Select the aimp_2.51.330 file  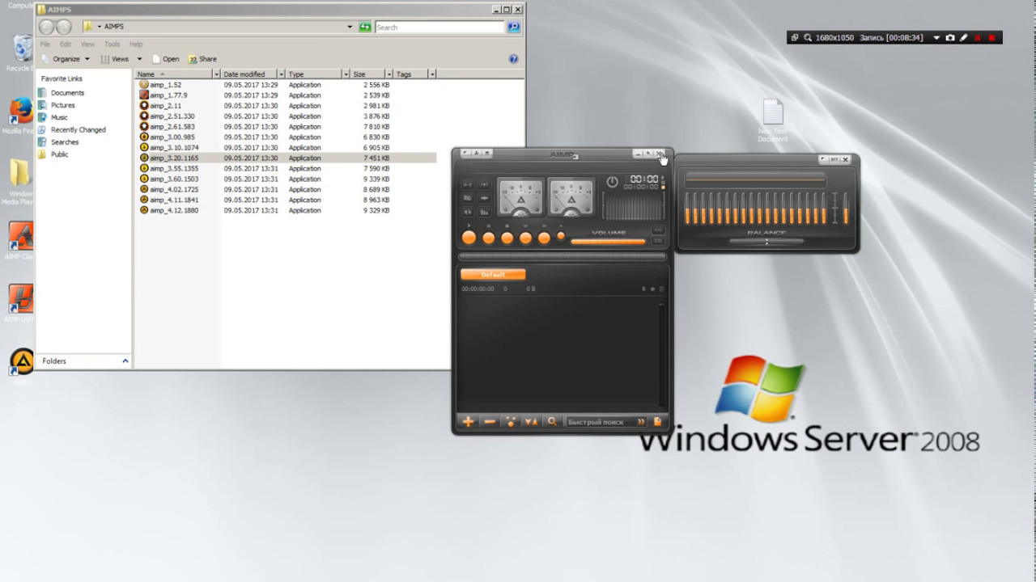click(167, 116)
